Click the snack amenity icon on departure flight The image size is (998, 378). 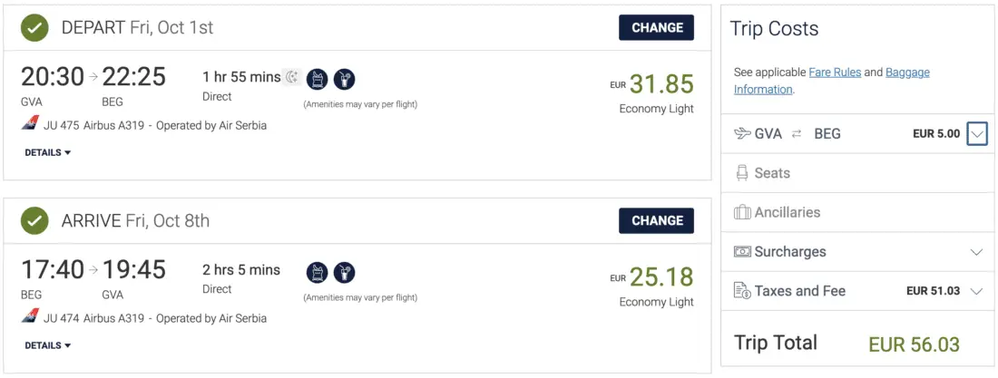click(x=317, y=79)
